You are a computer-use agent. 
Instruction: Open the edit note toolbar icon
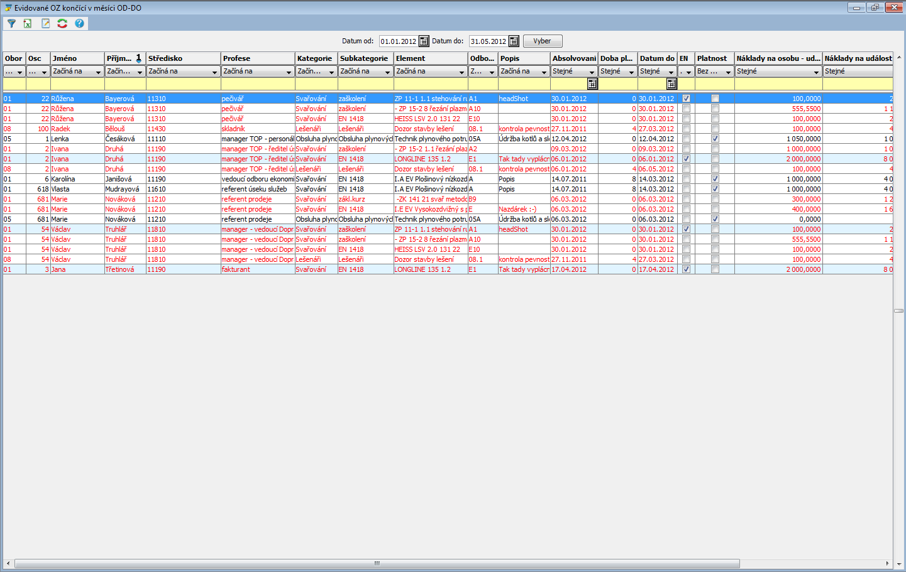coord(45,23)
